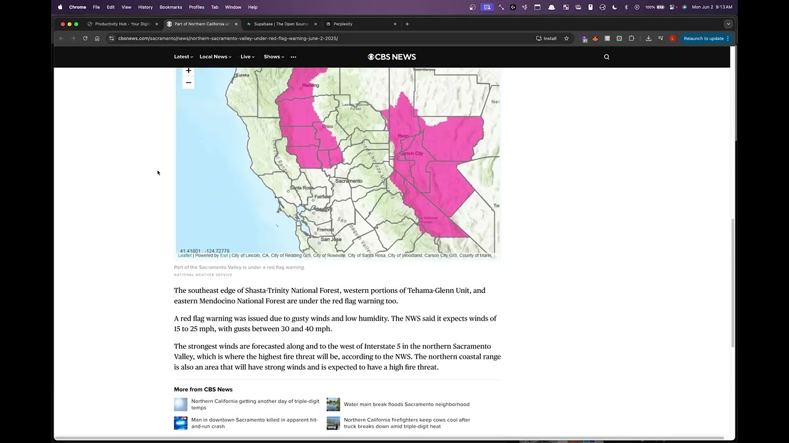Screen dimensions: 789x443
Task: Open Siri from the menu bar
Action: pos(684,7)
